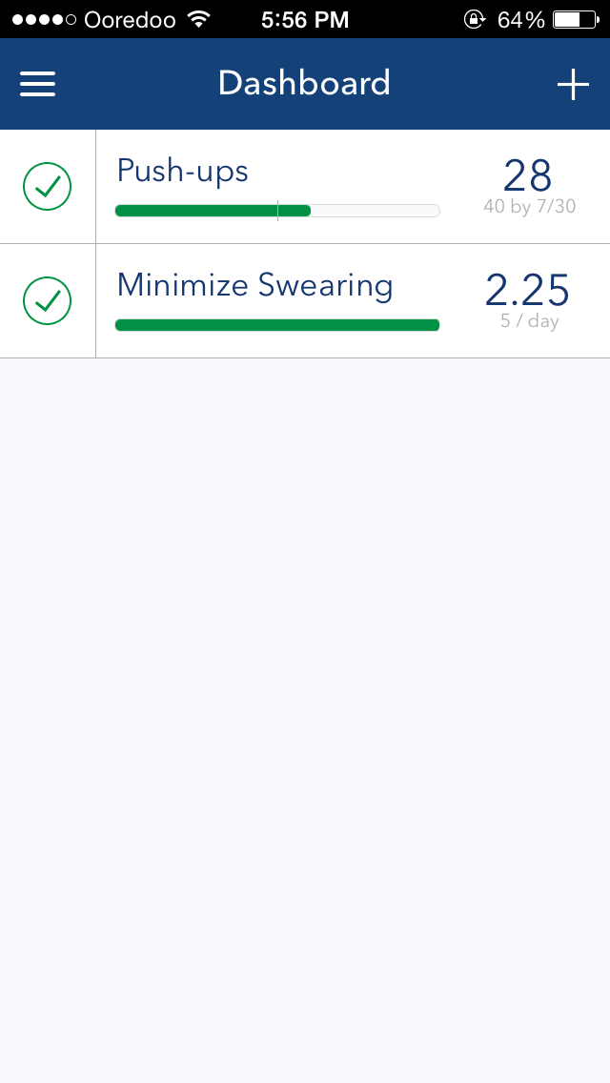Tap the 2.25 swearing value
Screen dimensions: 610x1083
pyautogui.click(x=528, y=290)
